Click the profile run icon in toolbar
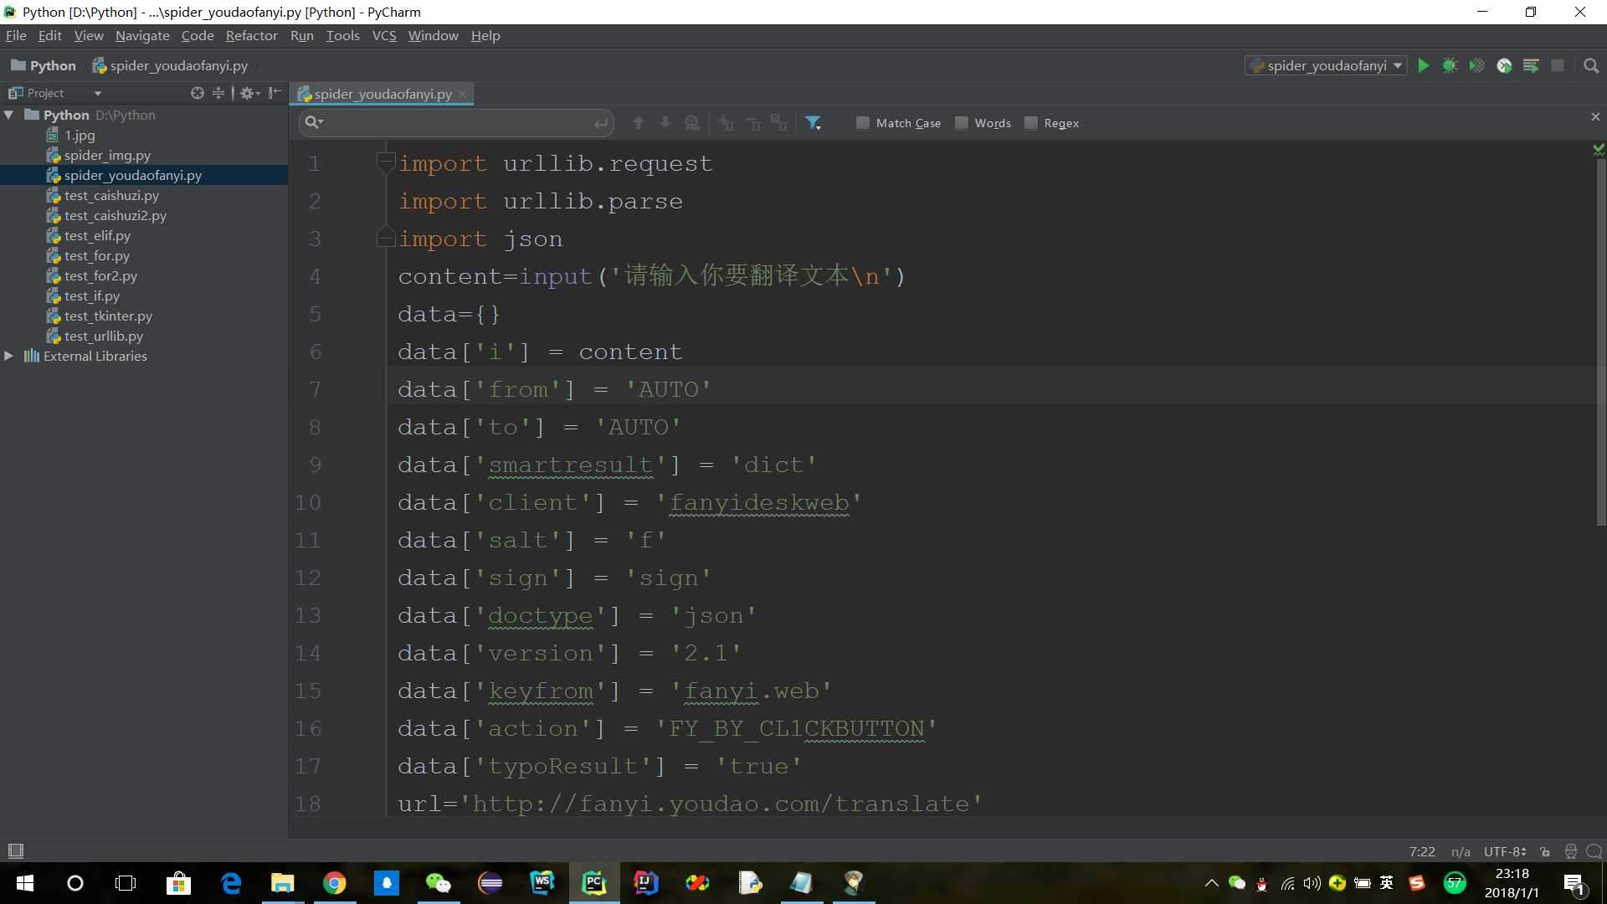The image size is (1607, 904). pyautogui.click(x=1504, y=65)
